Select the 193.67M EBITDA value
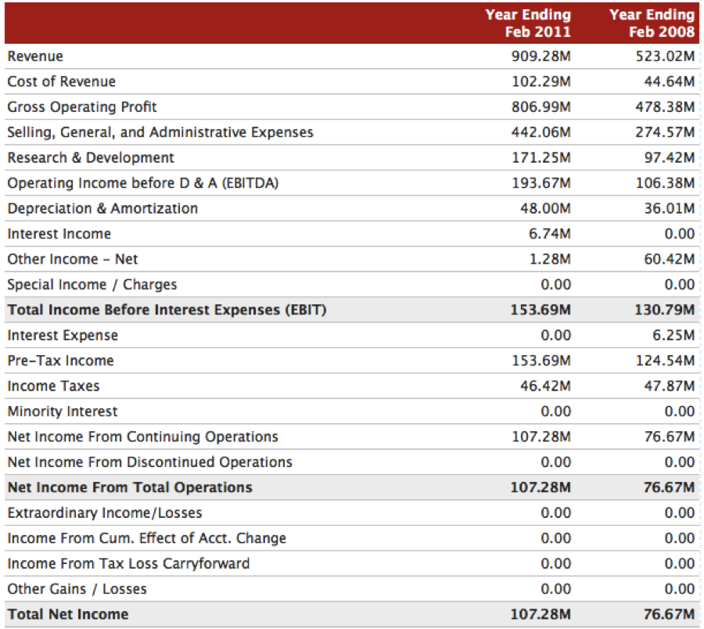This screenshot has height=629, width=704. [x=541, y=183]
